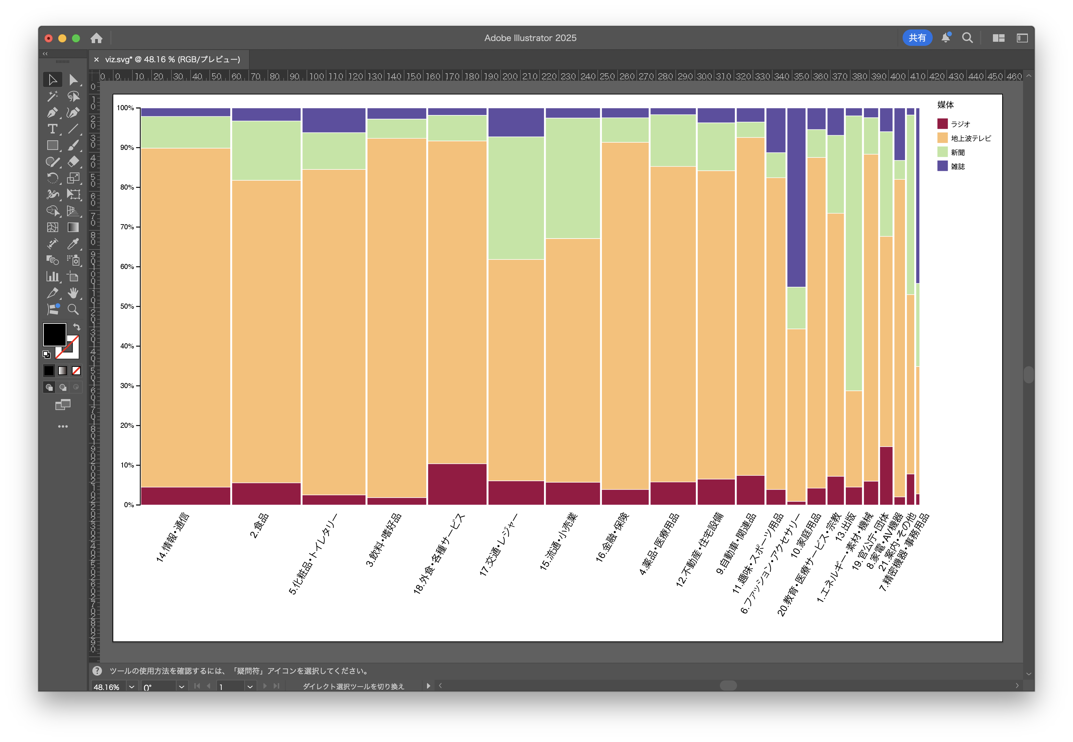Swap fill and stroke colors
Viewport: 1073px width, 742px height.
point(77,327)
